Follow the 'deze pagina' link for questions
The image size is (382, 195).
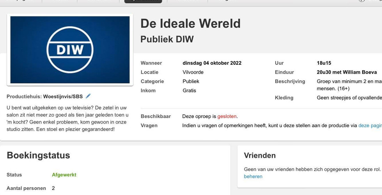[x=370, y=126]
